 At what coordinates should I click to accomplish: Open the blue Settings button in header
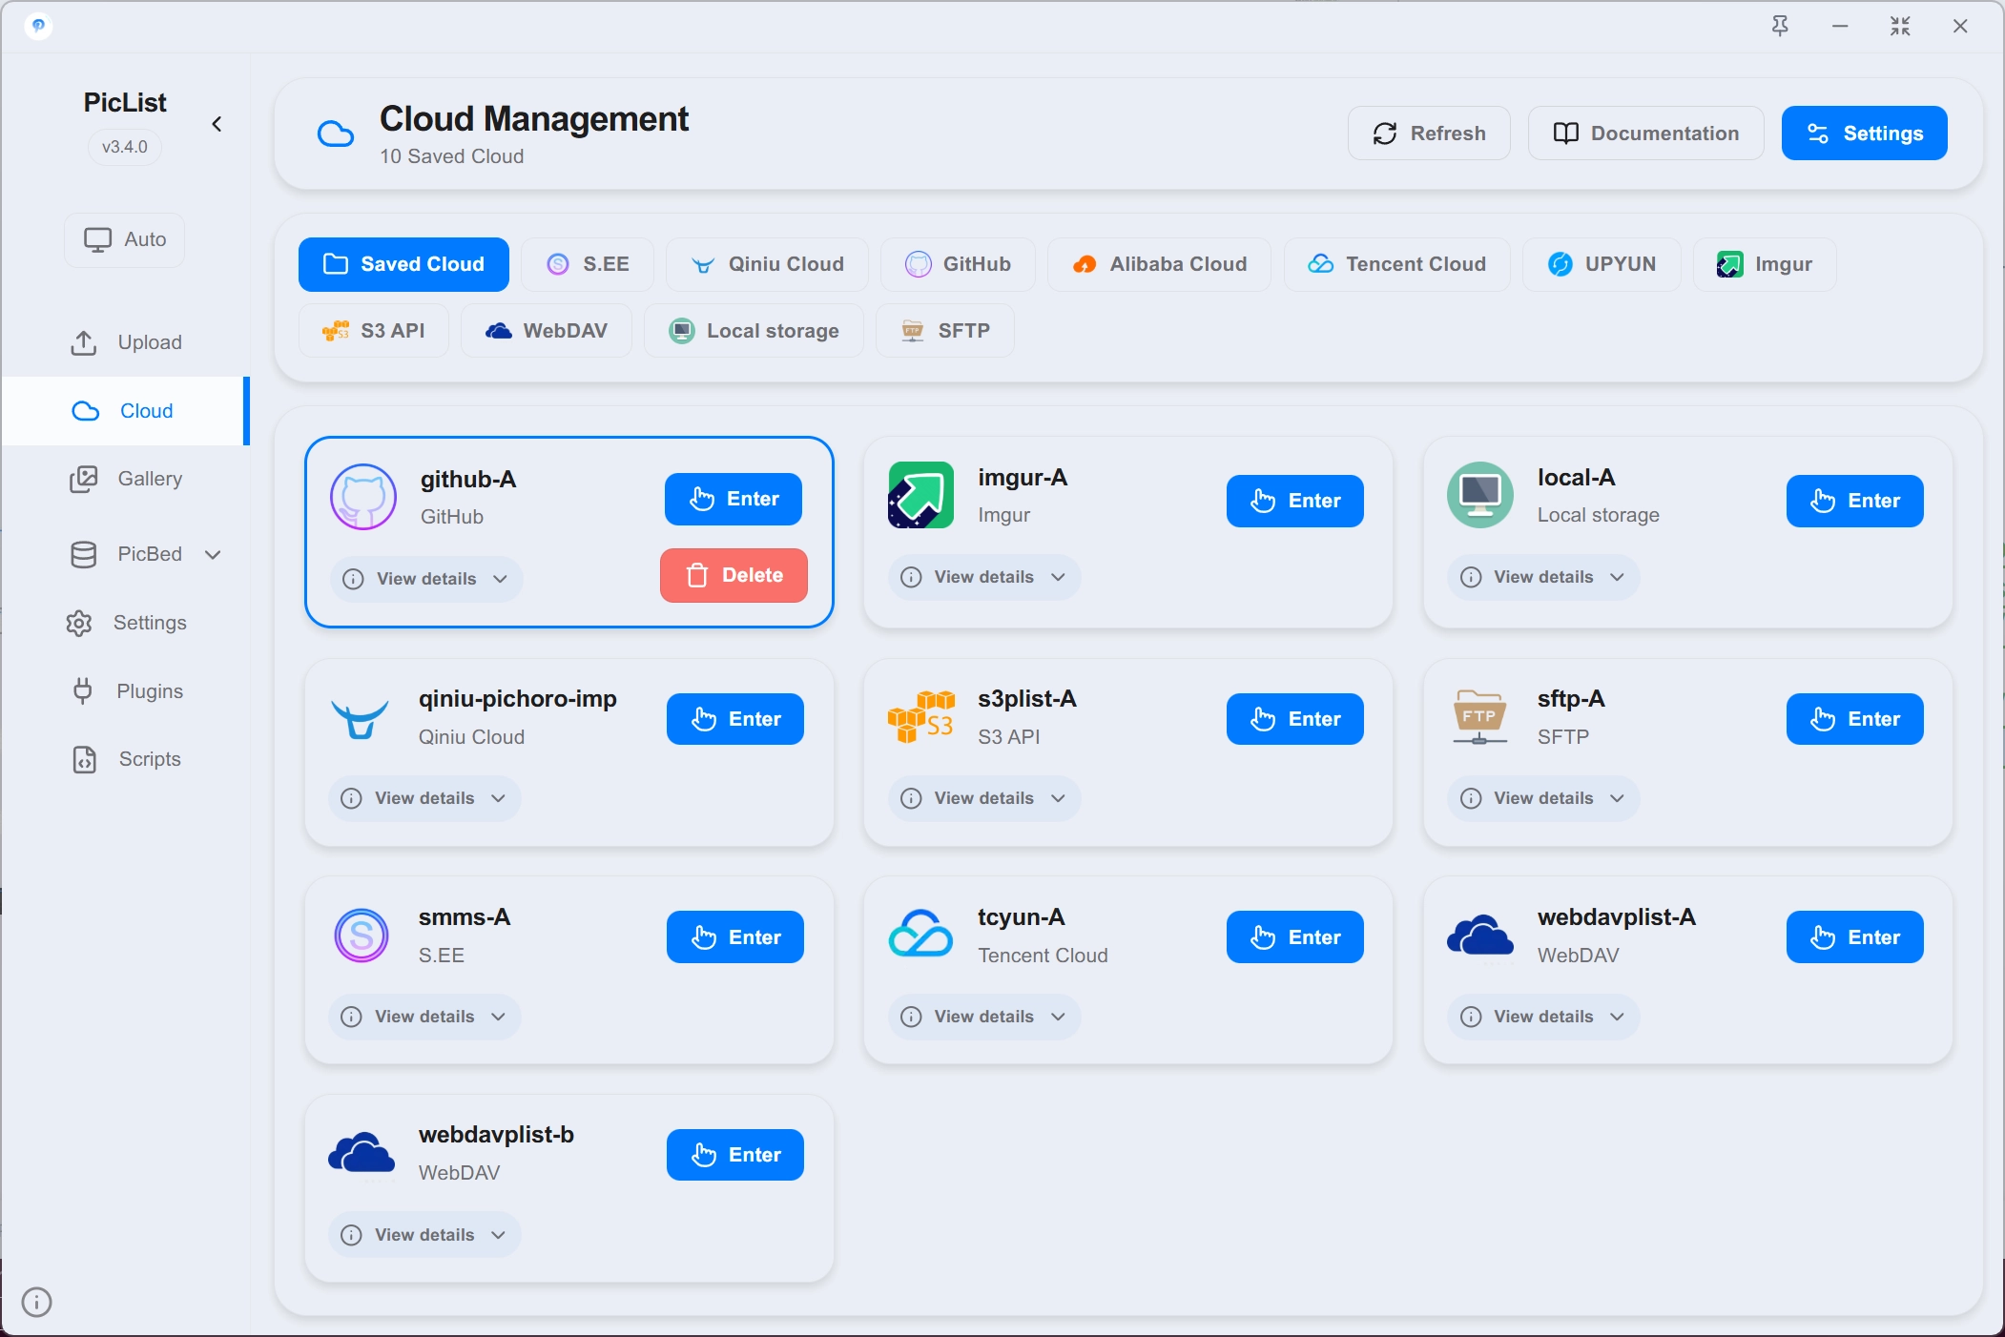click(x=1864, y=134)
